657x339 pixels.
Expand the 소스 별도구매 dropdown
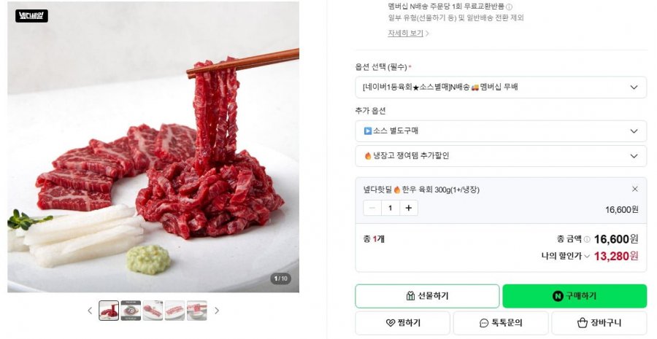pyautogui.click(x=501, y=131)
